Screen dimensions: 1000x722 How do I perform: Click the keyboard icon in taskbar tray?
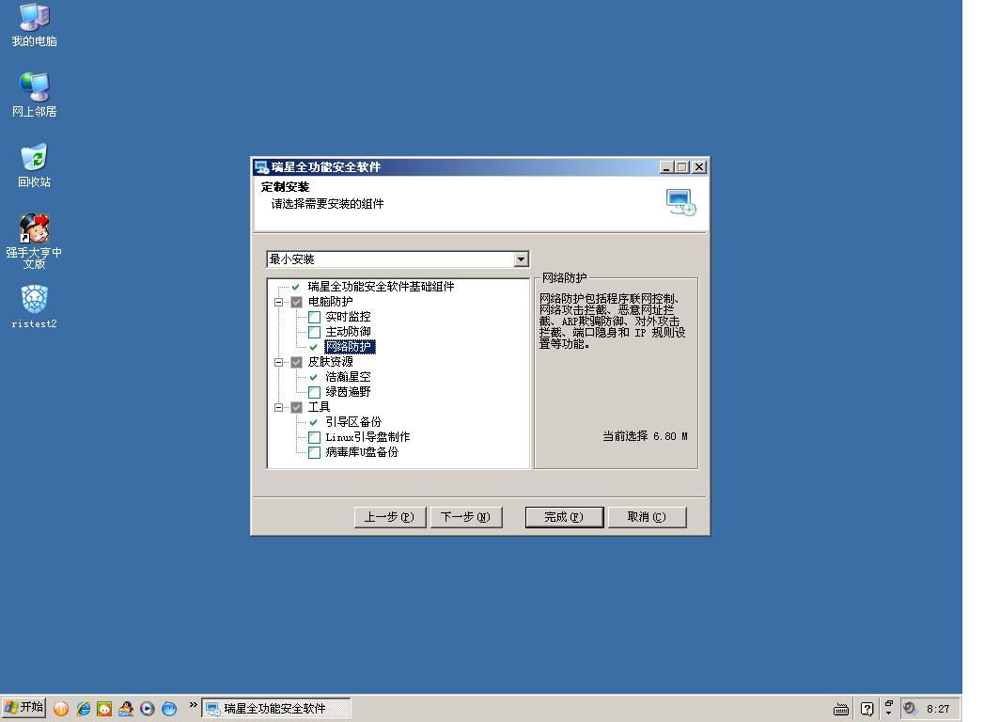841,709
